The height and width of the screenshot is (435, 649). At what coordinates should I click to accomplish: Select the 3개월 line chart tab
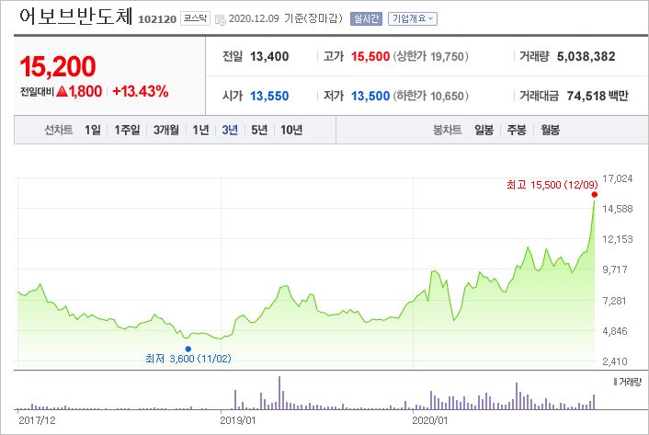coord(166,130)
